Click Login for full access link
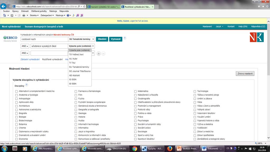The height and width of the screenshot is (152, 270). click(x=139, y=21)
